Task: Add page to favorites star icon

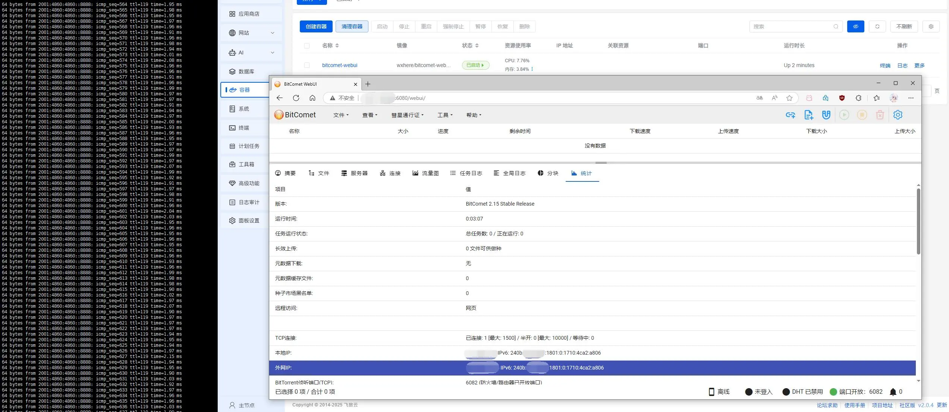Action: click(x=789, y=98)
